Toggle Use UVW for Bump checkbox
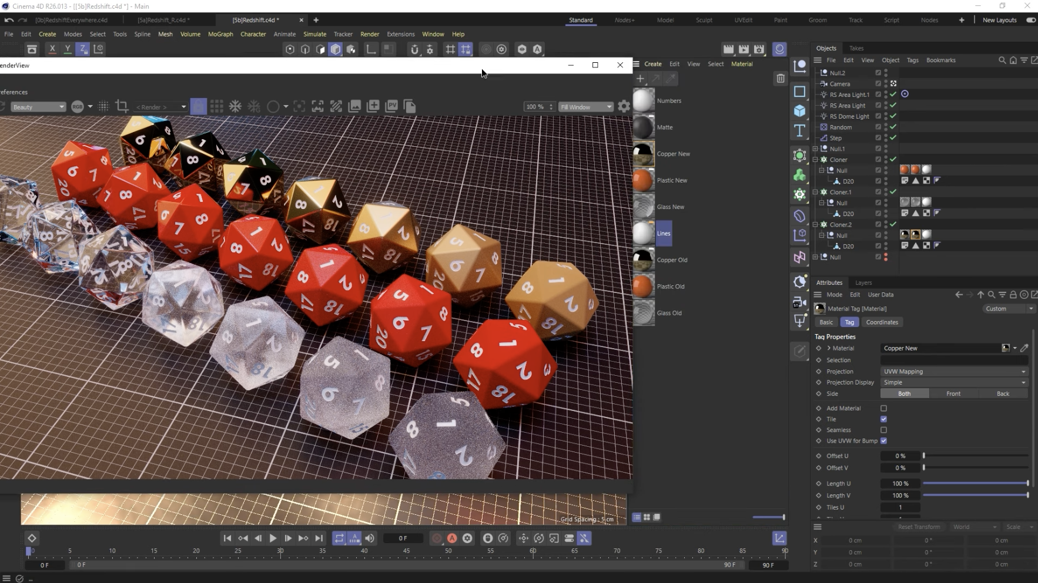This screenshot has height=583, width=1038. click(883, 441)
